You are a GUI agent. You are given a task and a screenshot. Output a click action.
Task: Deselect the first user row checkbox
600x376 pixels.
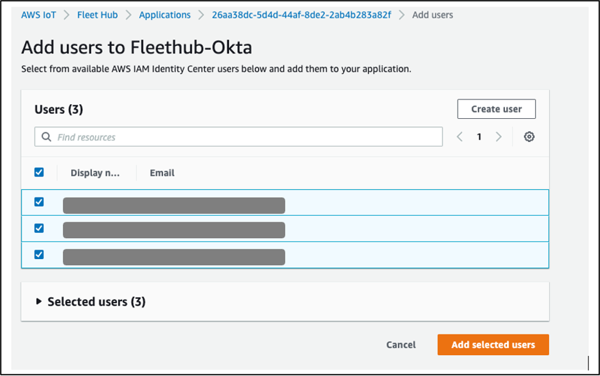39,202
